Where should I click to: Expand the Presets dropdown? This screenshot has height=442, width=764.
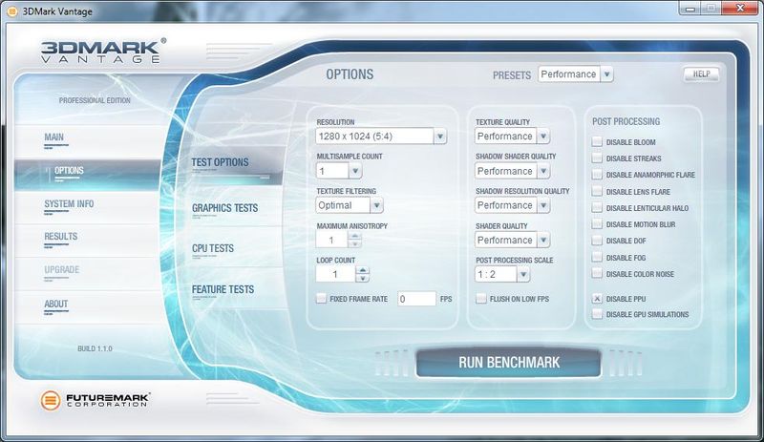[606, 74]
